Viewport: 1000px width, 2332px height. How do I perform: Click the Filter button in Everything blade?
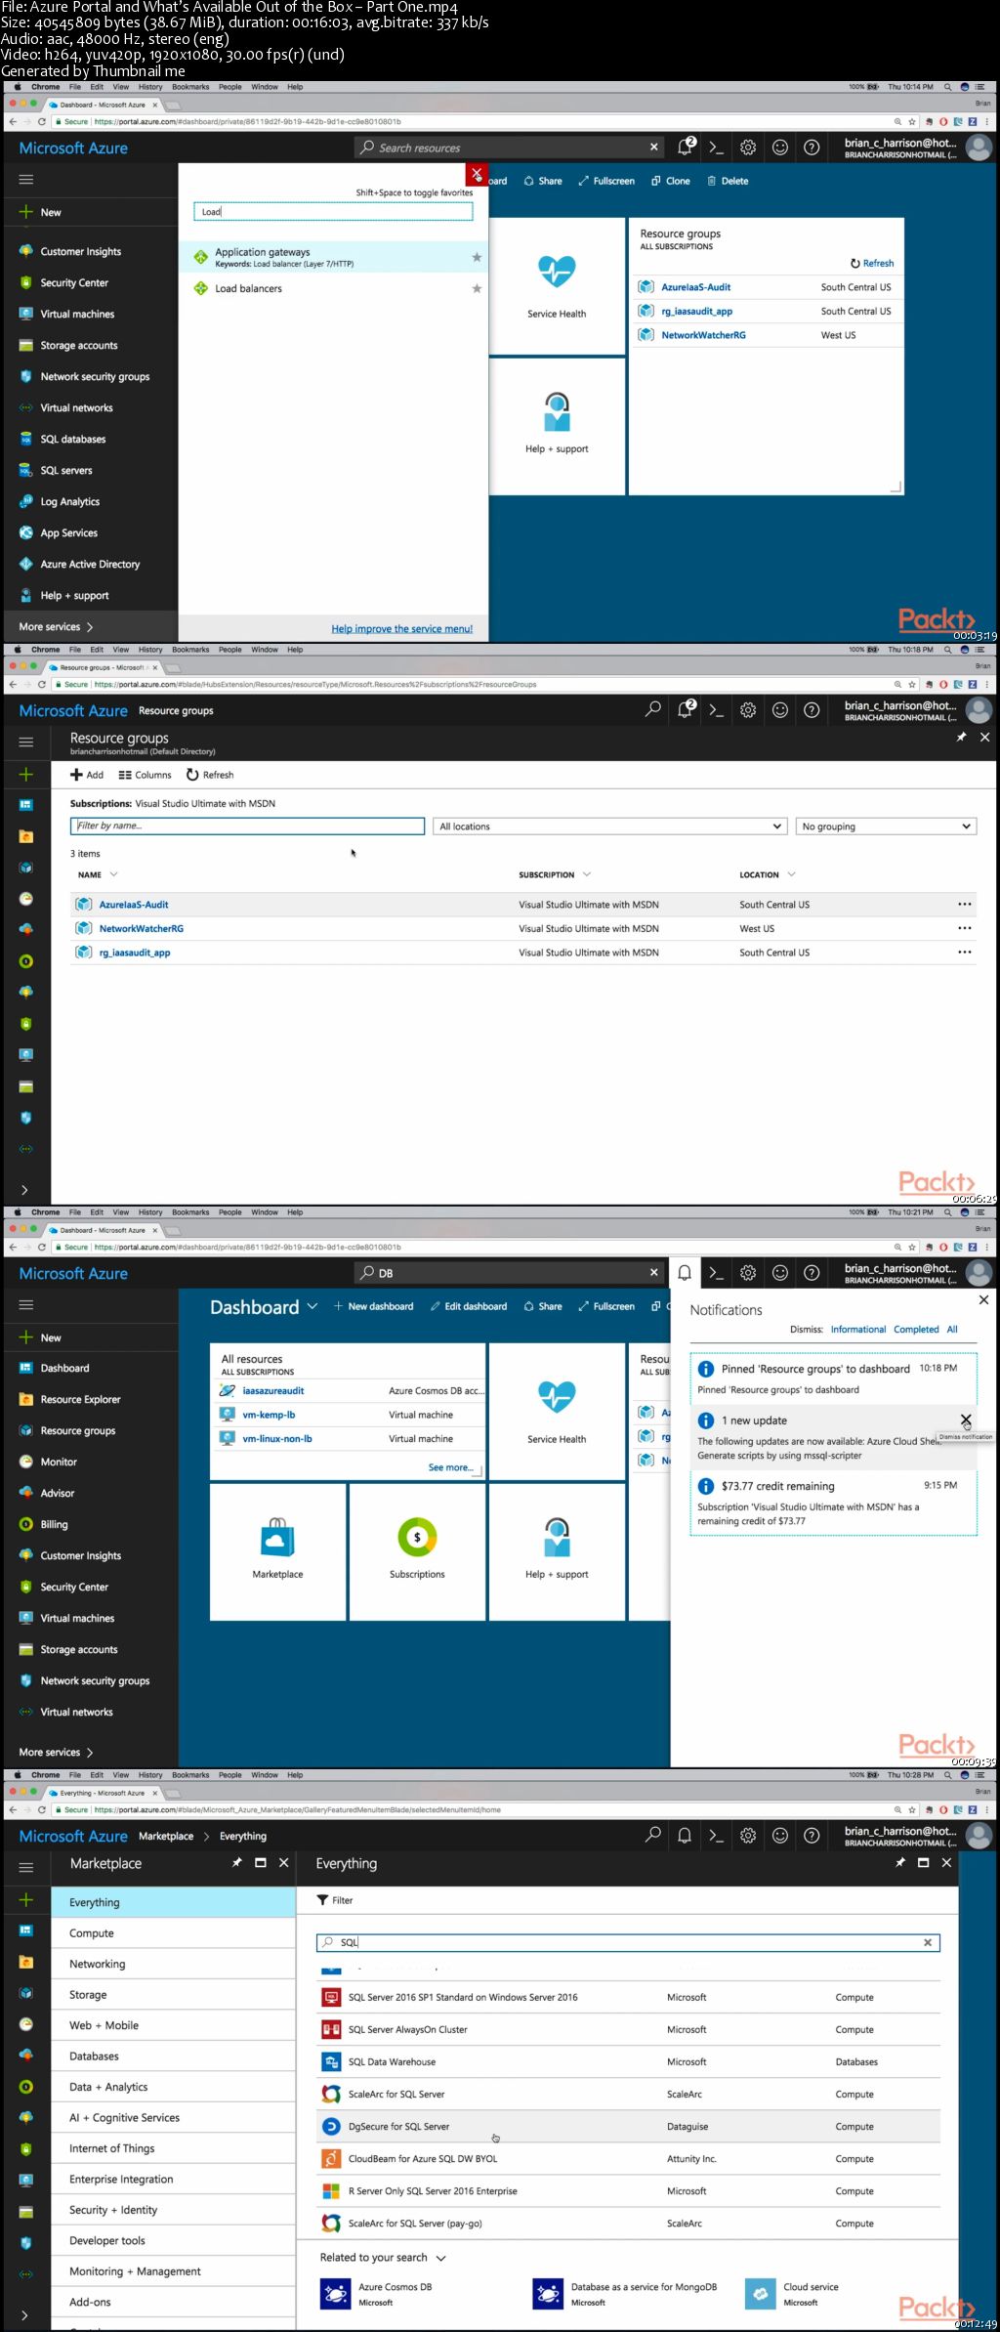(x=335, y=1900)
